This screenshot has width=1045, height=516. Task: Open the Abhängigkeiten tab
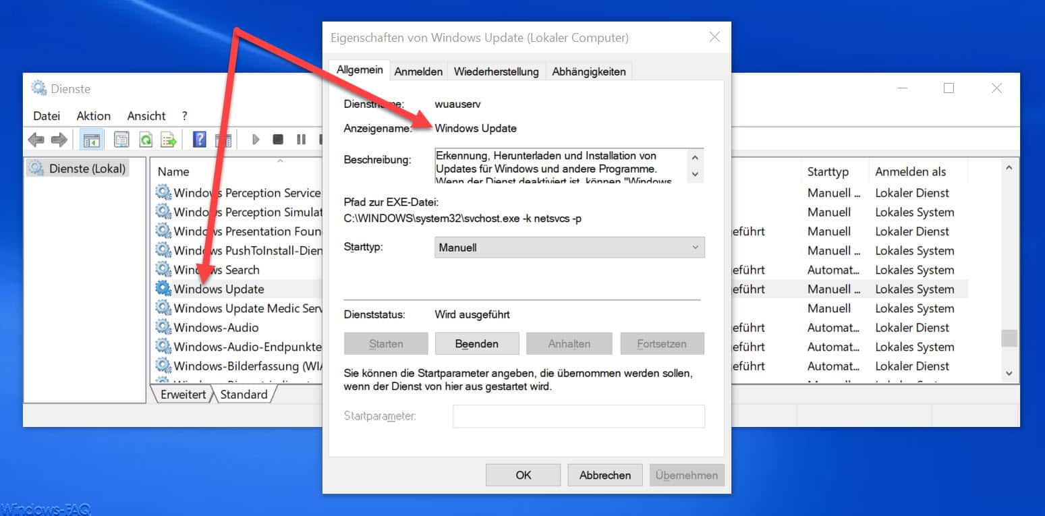coord(589,71)
